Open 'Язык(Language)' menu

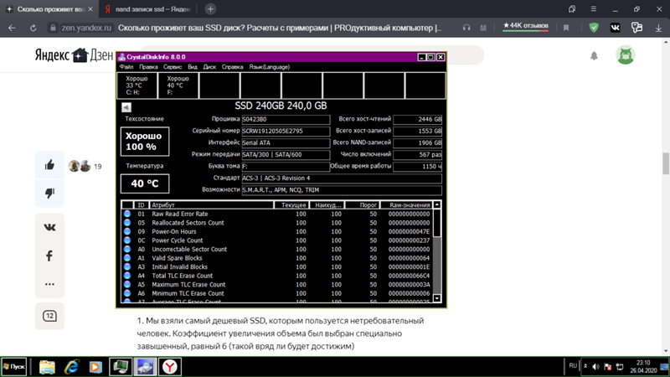point(269,67)
